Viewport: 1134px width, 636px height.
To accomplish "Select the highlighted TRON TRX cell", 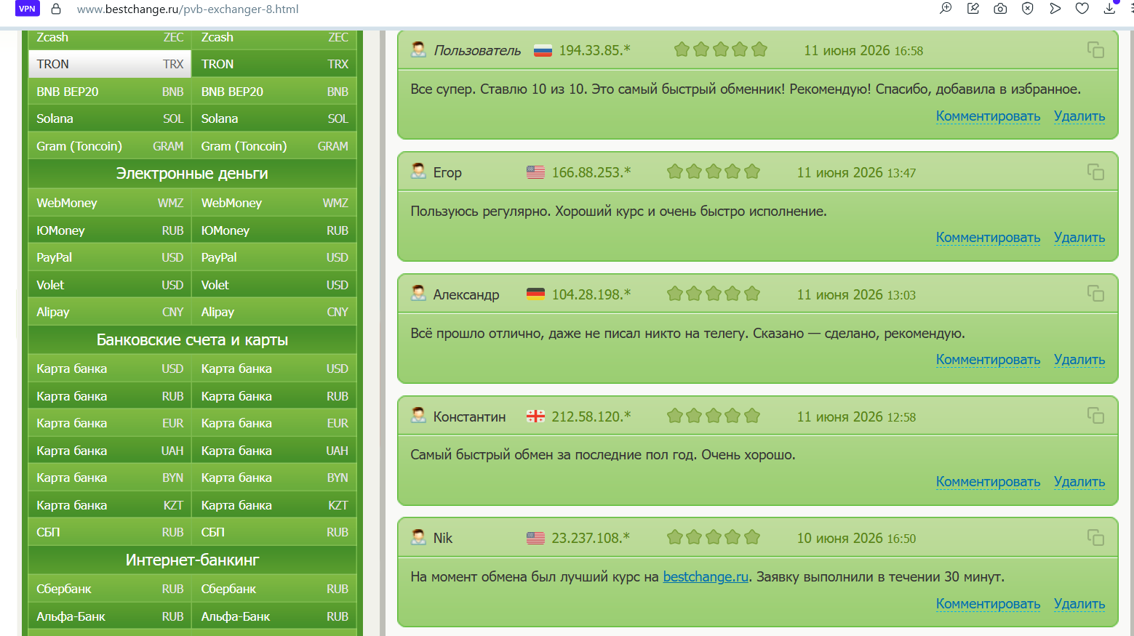I will [110, 64].
